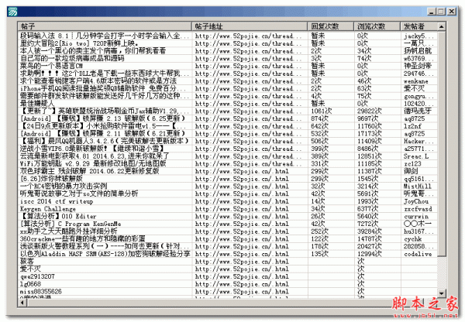Select the row 锁屏赚 2.11 破解版
This screenshot has width=465, height=322.
click(x=227, y=134)
